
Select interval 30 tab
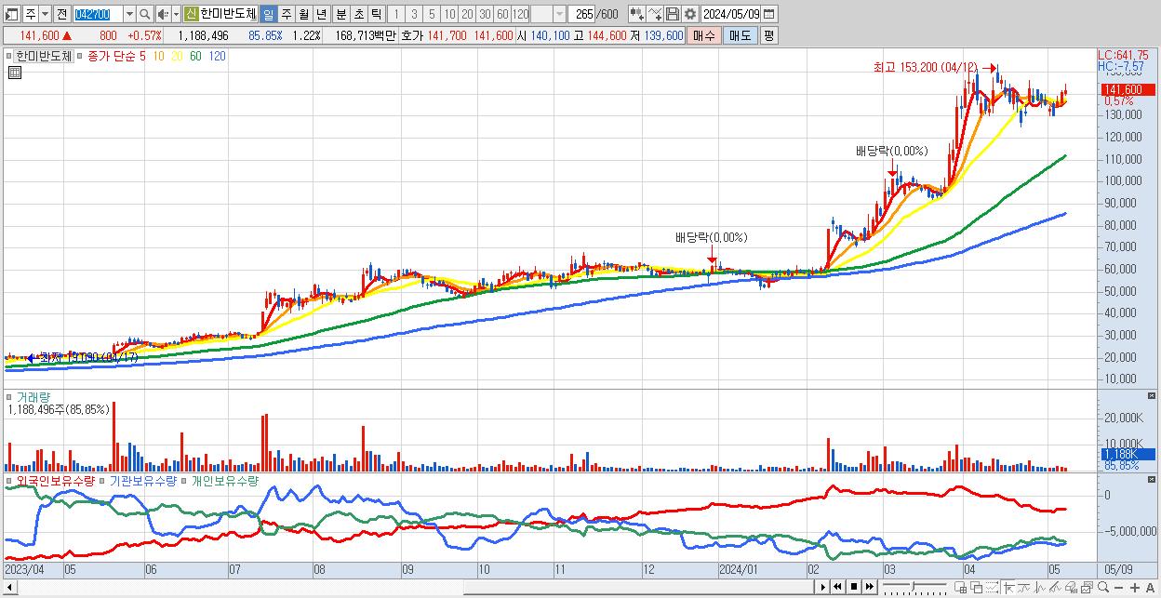pyautogui.click(x=485, y=14)
